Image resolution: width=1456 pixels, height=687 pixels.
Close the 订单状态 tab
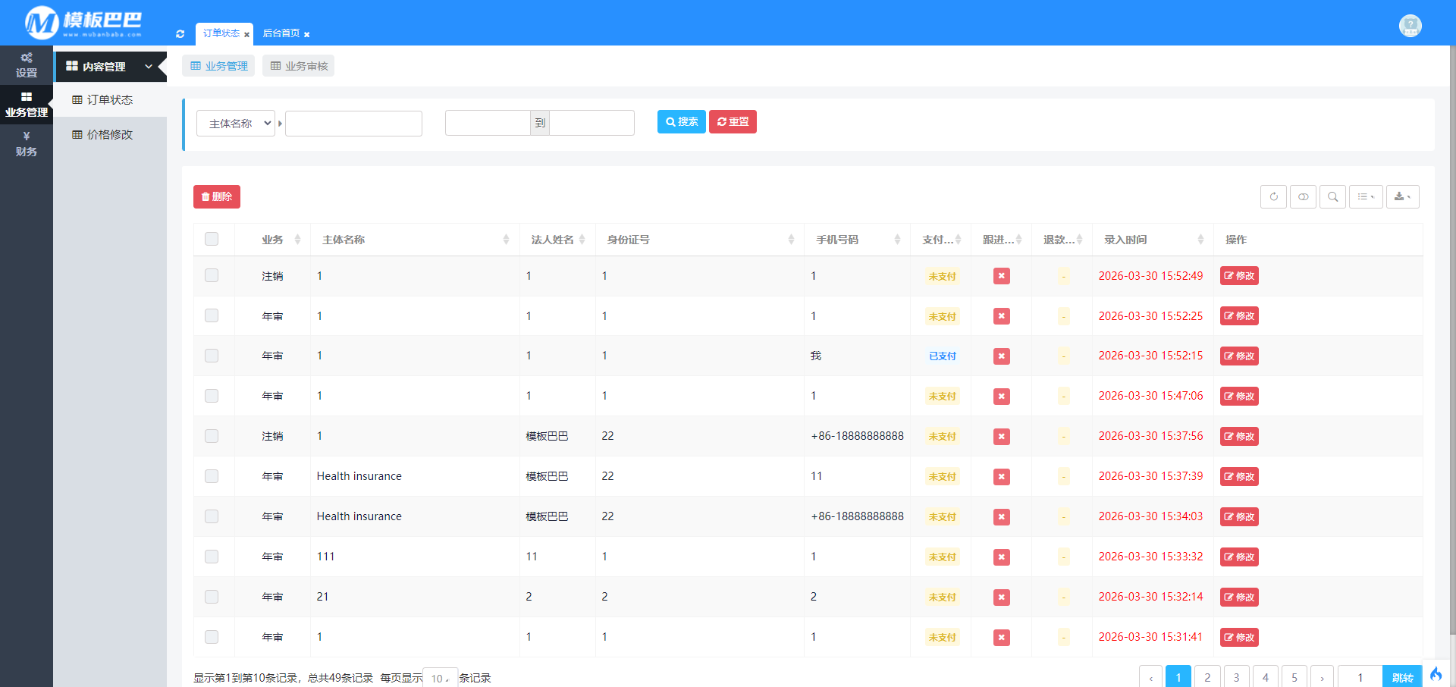[246, 35]
